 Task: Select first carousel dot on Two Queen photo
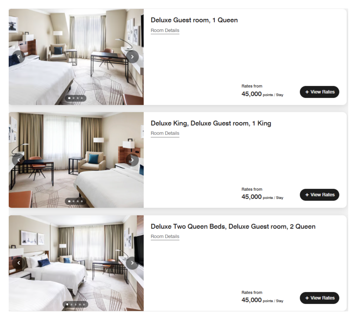click(x=67, y=304)
